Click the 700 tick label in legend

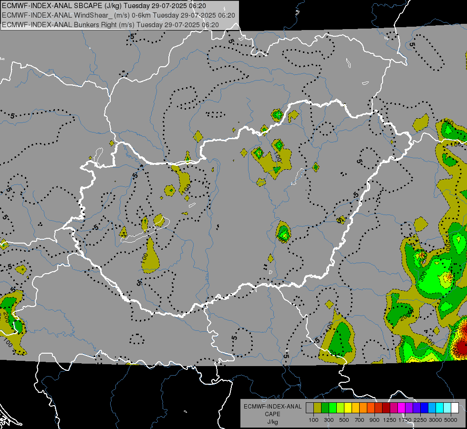(x=360, y=420)
